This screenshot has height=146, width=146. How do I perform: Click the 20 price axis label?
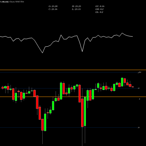pos(139,128)
